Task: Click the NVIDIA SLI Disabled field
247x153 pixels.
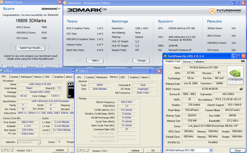Action: click(213, 142)
